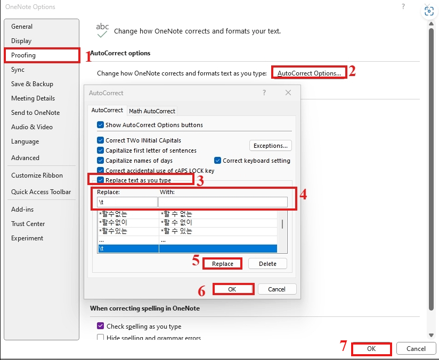Image resolution: width=439 pixels, height=360 pixels.
Task: Open the AutoCorrect Exceptions dialog
Action: click(x=271, y=146)
